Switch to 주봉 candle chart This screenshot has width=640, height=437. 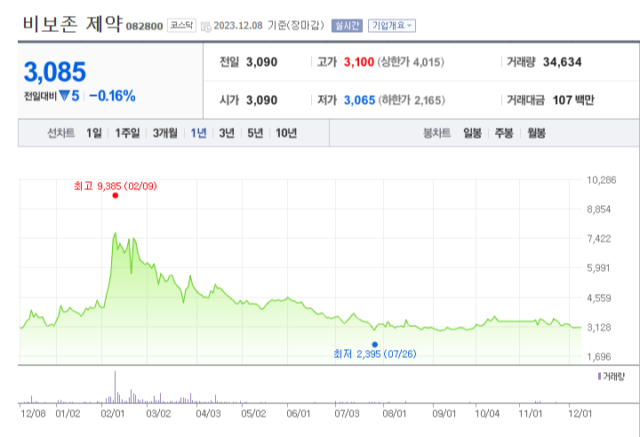504,133
